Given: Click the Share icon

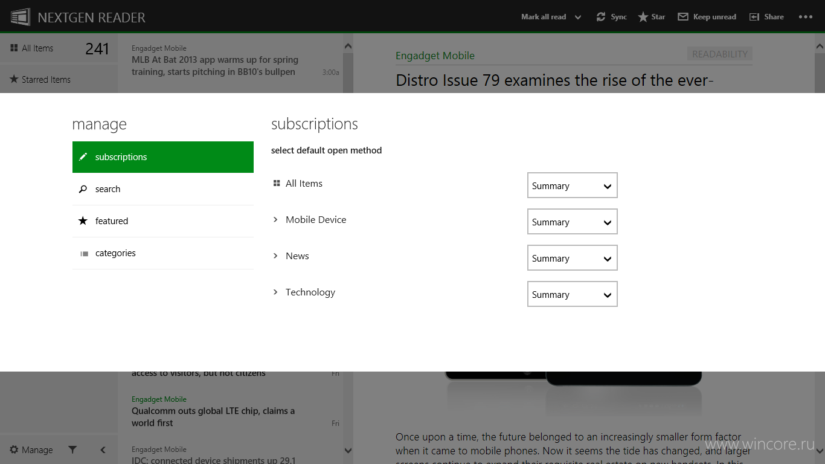Looking at the screenshot, I should (754, 17).
